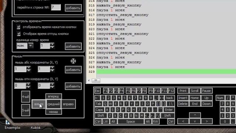Click the numpad 0 key
The height and width of the screenshot is (133, 236).
click(x=225, y=122)
